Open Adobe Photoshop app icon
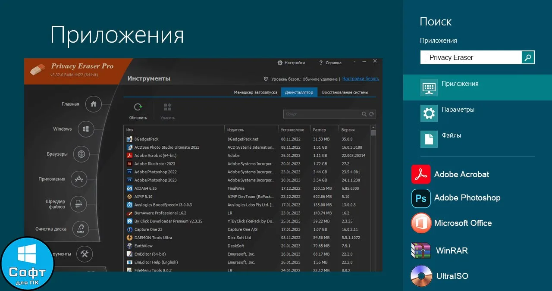552x291 pixels. (421, 198)
